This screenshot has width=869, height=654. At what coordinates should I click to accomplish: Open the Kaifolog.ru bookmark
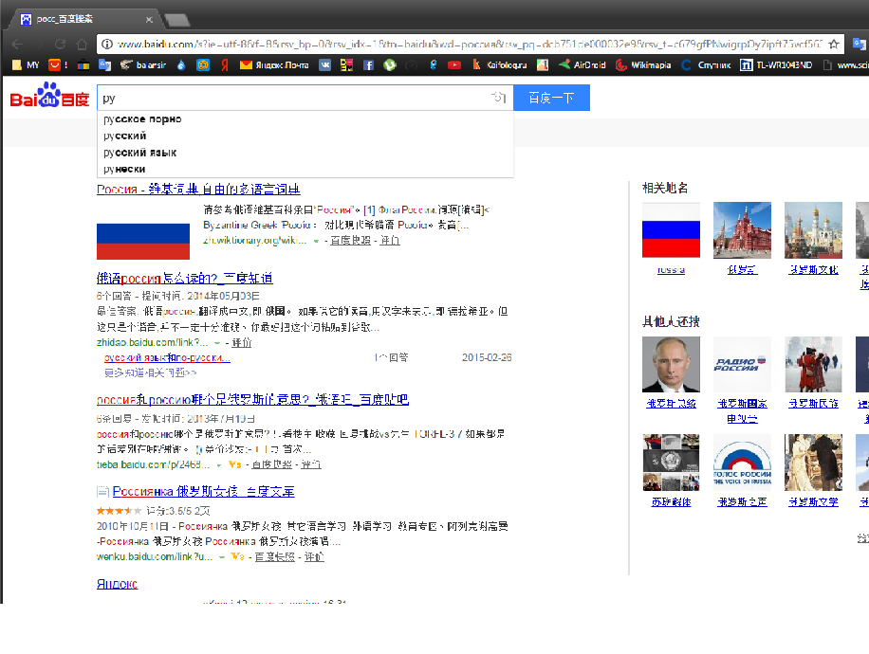click(500, 64)
